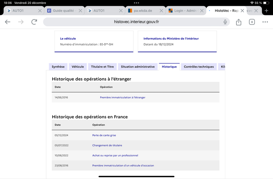This screenshot has width=273, height=179.
Task: Close the Guide qualité tab
Action: (x=80, y=11)
